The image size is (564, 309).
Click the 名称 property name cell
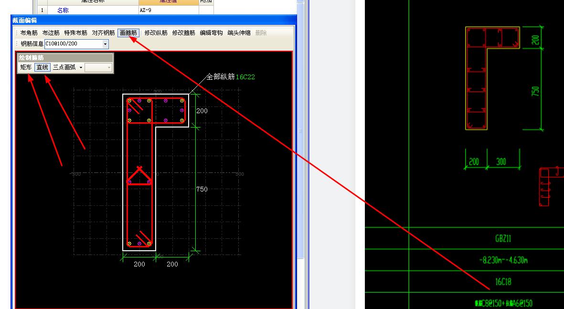(x=93, y=11)
